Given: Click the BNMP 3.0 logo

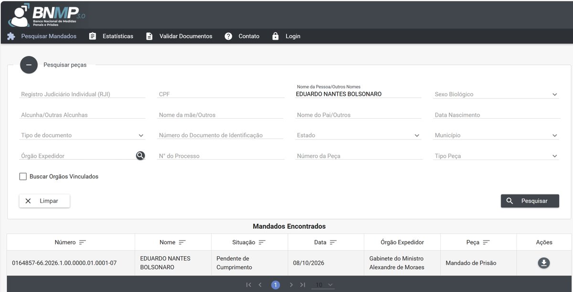Looking at the screenshot, I should tap(46, 15).
